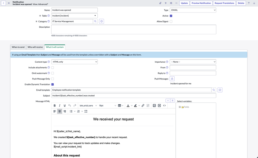Open the hamburger context menu in the header
Viewport: 258px width, 158px height.
click(x=9, y=3)
